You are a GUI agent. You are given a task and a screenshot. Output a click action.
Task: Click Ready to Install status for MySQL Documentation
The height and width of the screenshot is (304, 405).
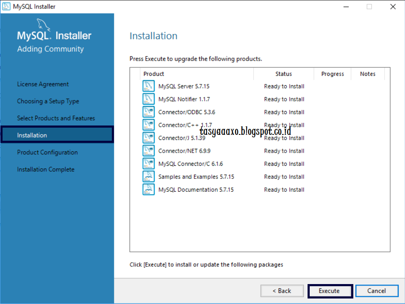click(284, 190)
